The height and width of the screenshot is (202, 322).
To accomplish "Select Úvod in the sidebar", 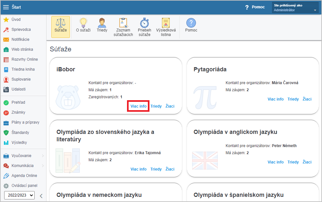I will [16, 20].
